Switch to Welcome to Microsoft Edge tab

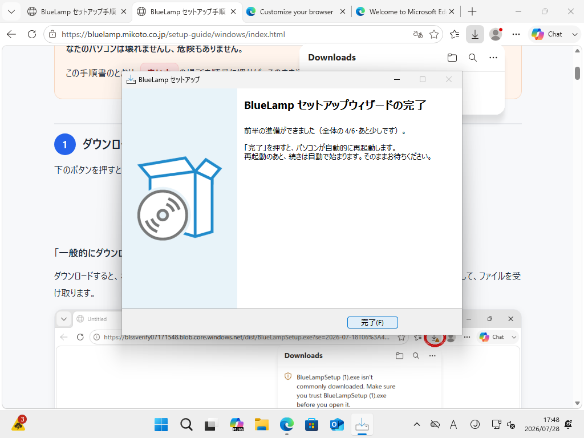click(x=406, y=11)
